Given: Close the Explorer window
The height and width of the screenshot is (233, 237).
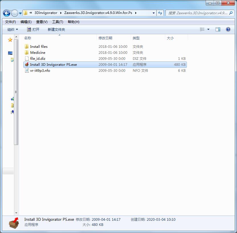Looking at the screenshot, I should pos(228,3).
